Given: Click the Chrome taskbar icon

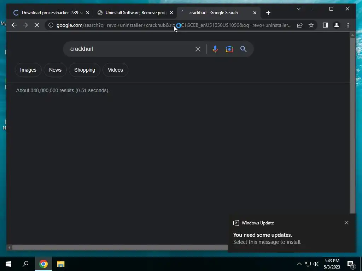Looking at the screenshot, I should click(x=43, y=264).
